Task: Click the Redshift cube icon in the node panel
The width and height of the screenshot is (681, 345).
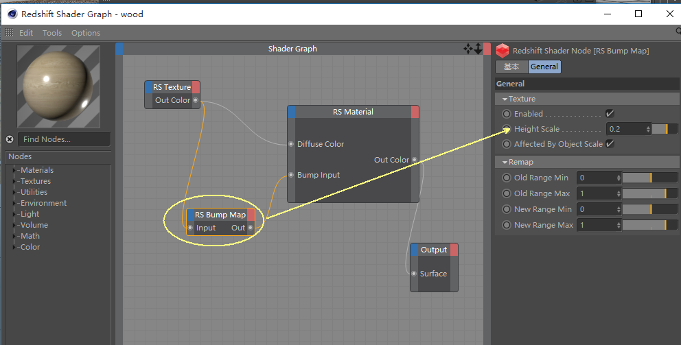Action: point(503,51)
